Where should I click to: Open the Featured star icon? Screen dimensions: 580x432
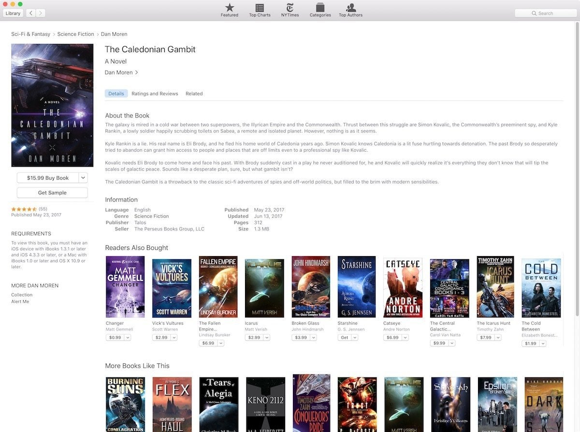(x=229, y=10)
